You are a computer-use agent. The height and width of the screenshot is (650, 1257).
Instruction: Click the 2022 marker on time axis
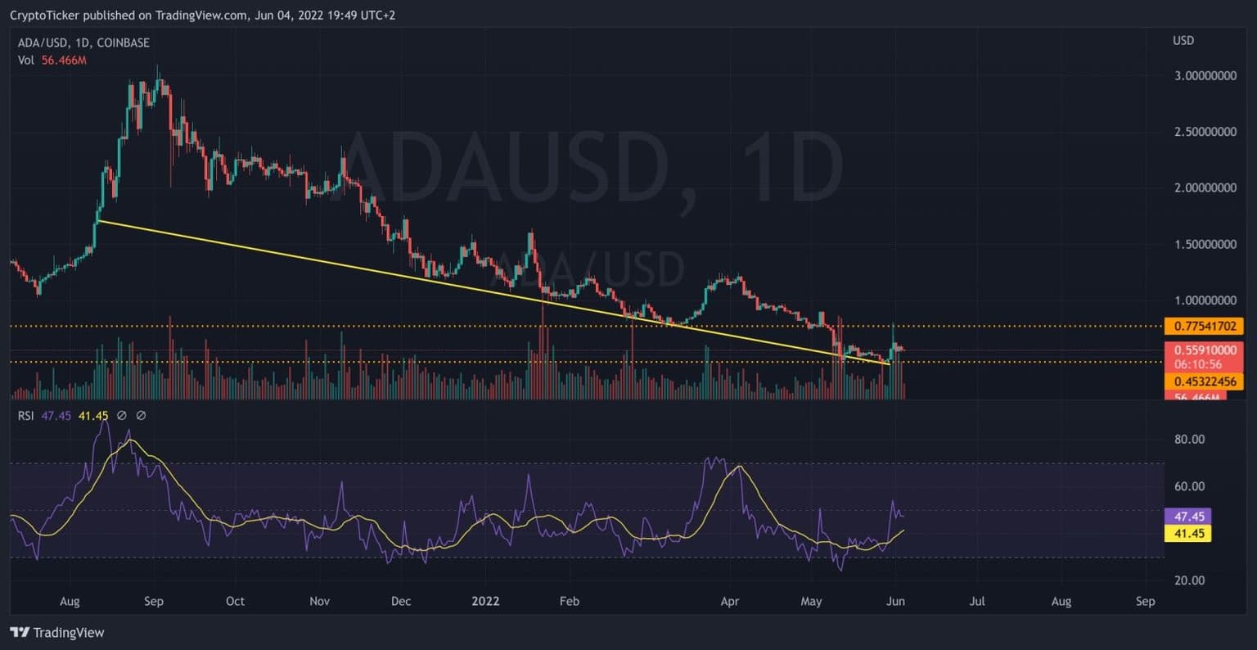[486, 601]
